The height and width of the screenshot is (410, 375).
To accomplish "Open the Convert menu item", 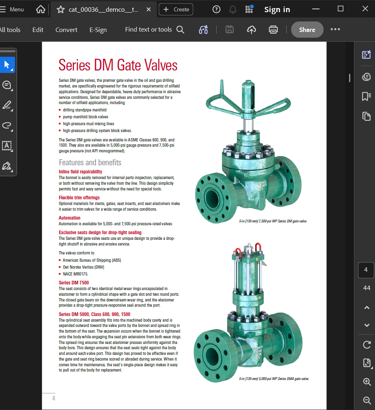I will (66, 30).
